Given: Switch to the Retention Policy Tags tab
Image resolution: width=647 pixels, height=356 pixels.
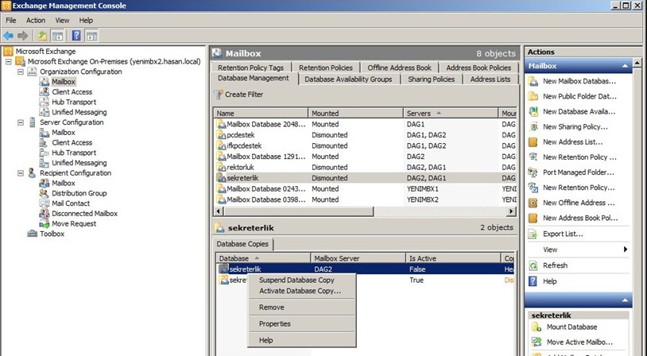Looking at the screenshot, I should click(251, 68).
